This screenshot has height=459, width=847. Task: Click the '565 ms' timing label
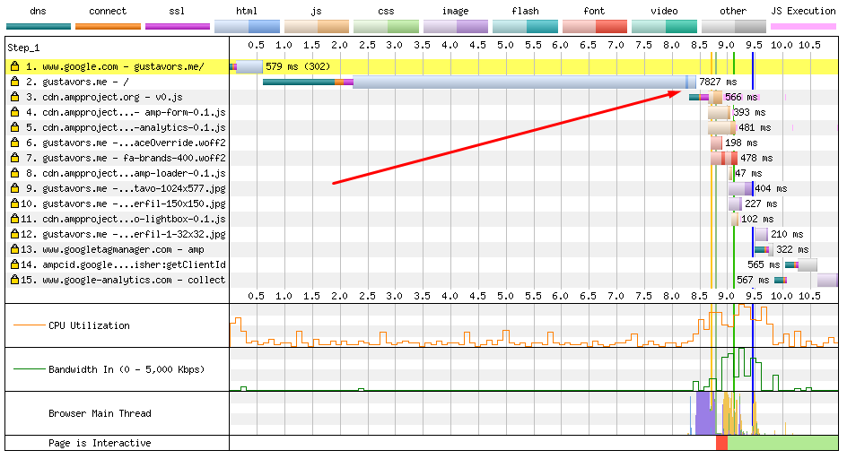[x=764, y=264]
